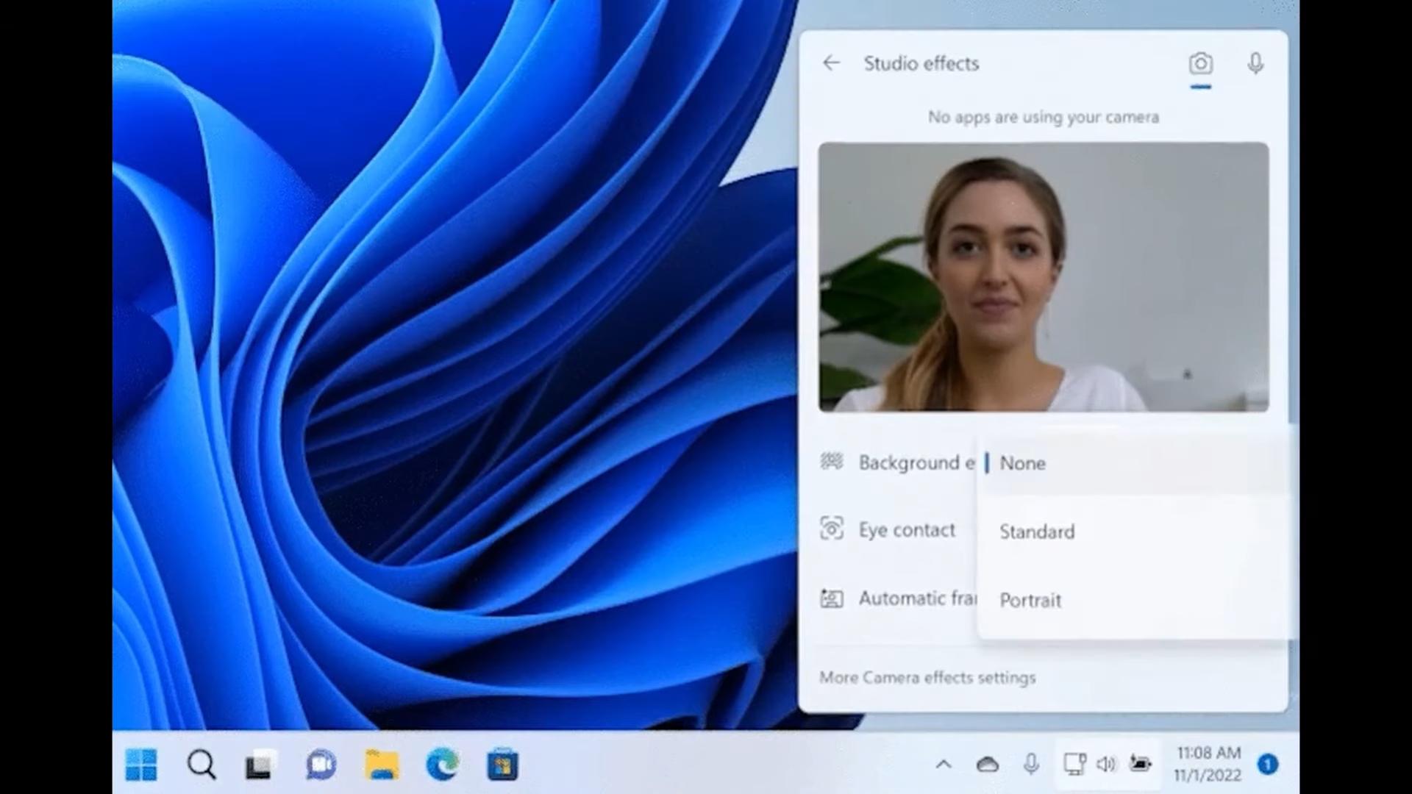The height and width of the screenshot is (794, 1412).
Task: Open Task View from taskbar
Action: pyautogui.click(x=260, y=765)
